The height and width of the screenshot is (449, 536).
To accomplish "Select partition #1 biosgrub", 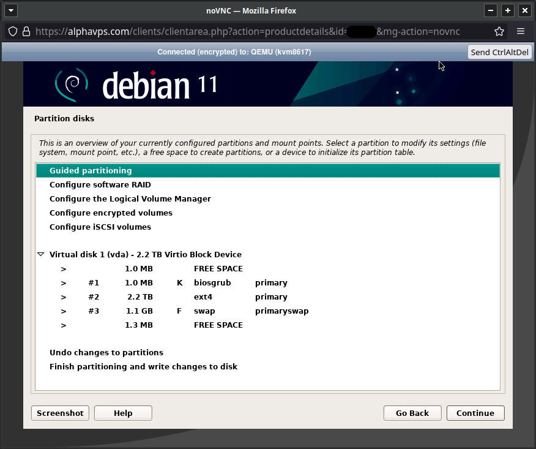I will 267,282.
